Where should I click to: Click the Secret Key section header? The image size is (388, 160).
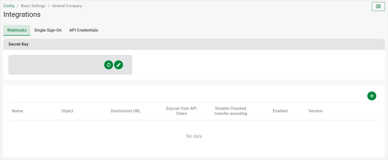(x=18, y=44)
